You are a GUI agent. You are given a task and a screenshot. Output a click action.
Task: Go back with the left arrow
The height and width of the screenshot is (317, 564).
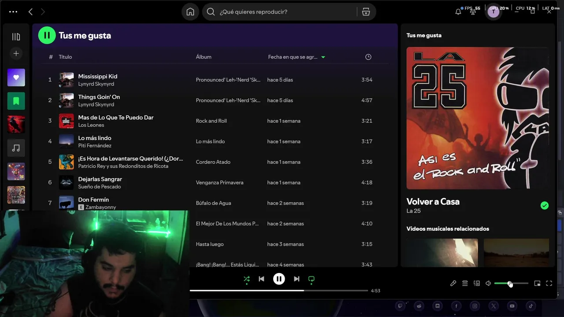[30, 12]
